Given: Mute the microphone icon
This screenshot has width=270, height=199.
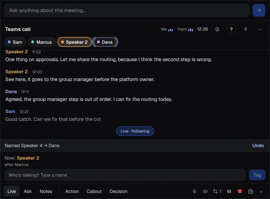Looking at the screenshot, I should pos(194,191).
